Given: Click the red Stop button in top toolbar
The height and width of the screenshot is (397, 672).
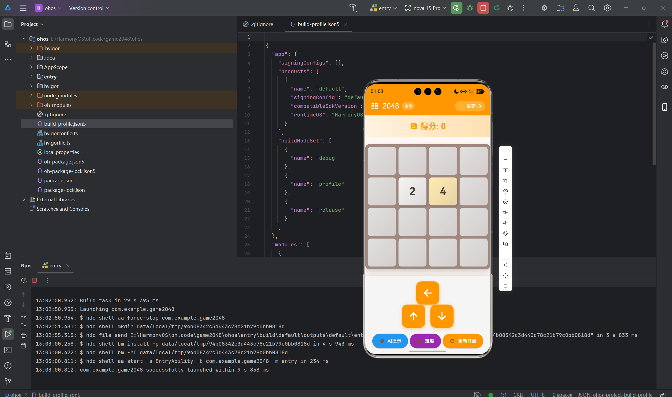Looking at the screenshot, I should 483,8.
